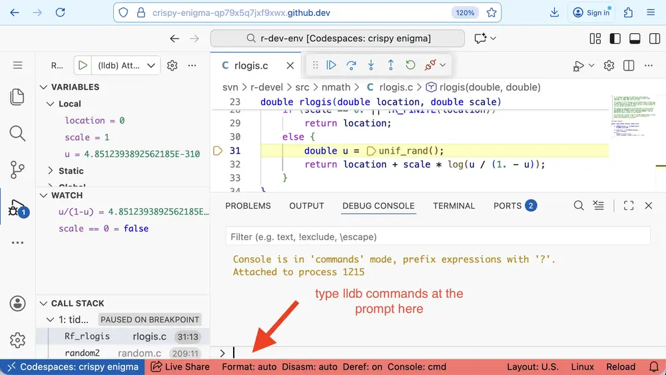The height and width of the screenshot is (375, 666).
Task: Switch to the TERMINAL tab
Action: (456, 206)
